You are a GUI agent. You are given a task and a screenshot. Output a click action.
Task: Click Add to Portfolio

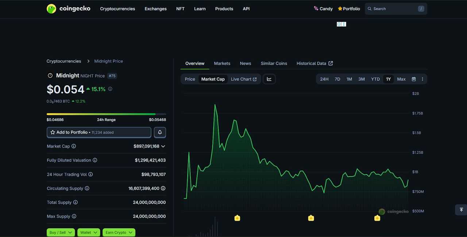tap(99, 132)
